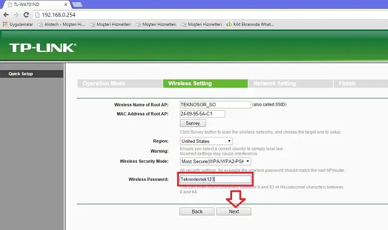This screenshot has width=388, height=230.
Task: Click the address bar showing 192.168.0.254
Action: 210,15
